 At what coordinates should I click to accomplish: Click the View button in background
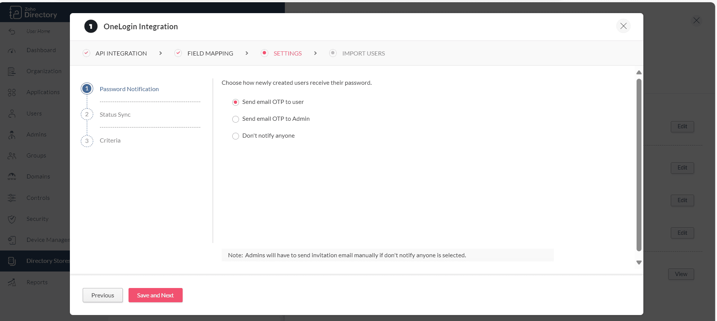click(681, 274)
